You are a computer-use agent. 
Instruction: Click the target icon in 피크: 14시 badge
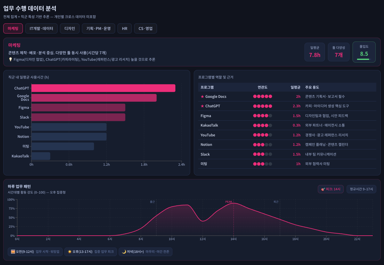pyautogui.click(x=323, y=189)
